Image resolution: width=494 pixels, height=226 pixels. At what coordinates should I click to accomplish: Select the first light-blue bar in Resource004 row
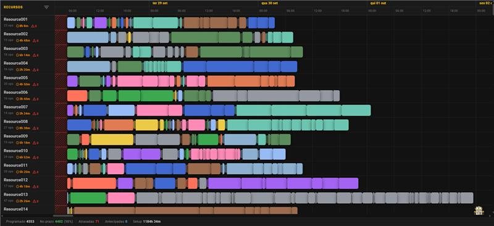click(88, 67)
